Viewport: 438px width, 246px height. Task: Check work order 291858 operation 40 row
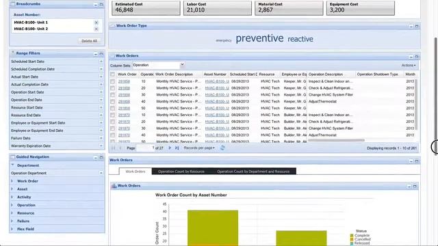[112, 102]
